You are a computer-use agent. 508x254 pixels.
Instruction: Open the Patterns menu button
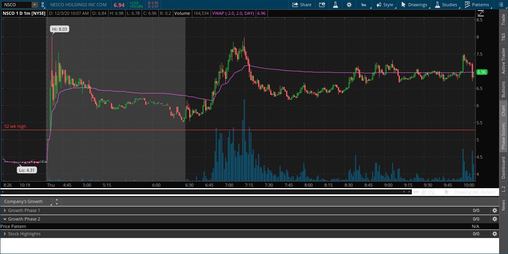(477, 5)
